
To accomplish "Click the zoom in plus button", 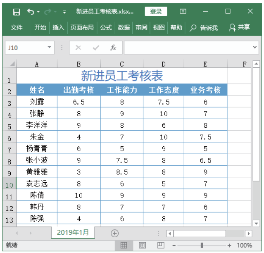I will [229, 246].
